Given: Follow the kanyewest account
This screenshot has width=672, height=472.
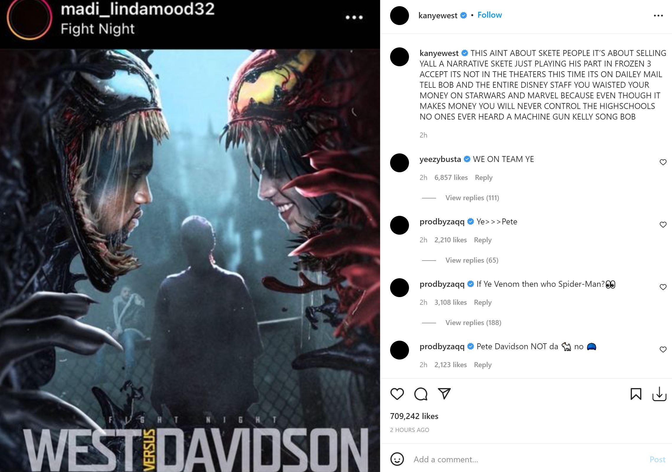Looking at the screenshot, I should pos(489,15).
